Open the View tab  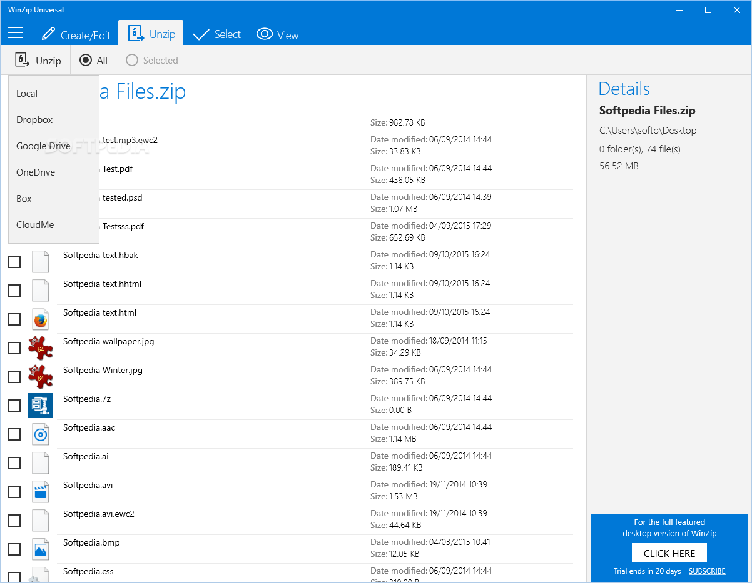(278, 35)
